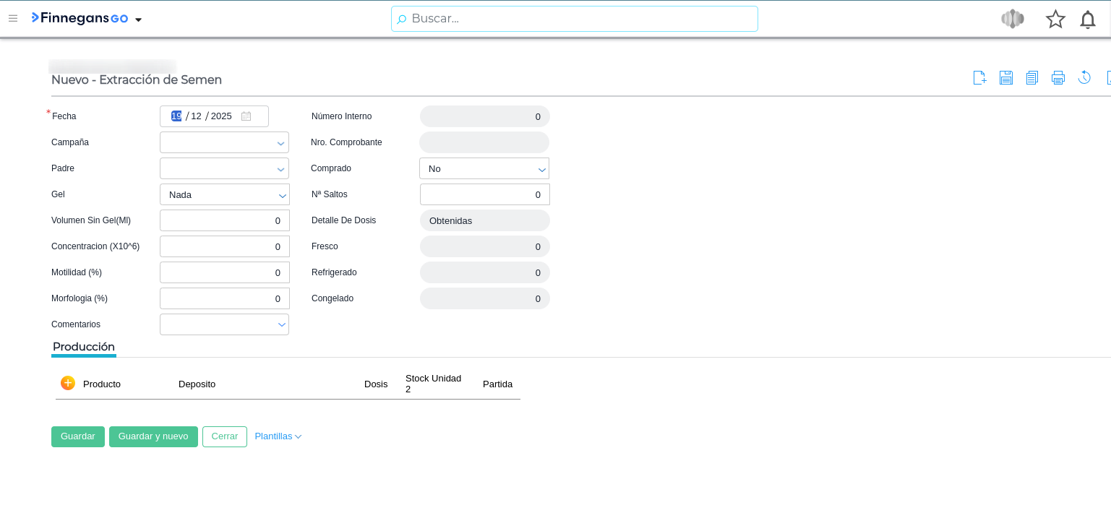The image size is (1111, 526).
Task: Click Guardar y nuevo button
Action: point(153,436)
